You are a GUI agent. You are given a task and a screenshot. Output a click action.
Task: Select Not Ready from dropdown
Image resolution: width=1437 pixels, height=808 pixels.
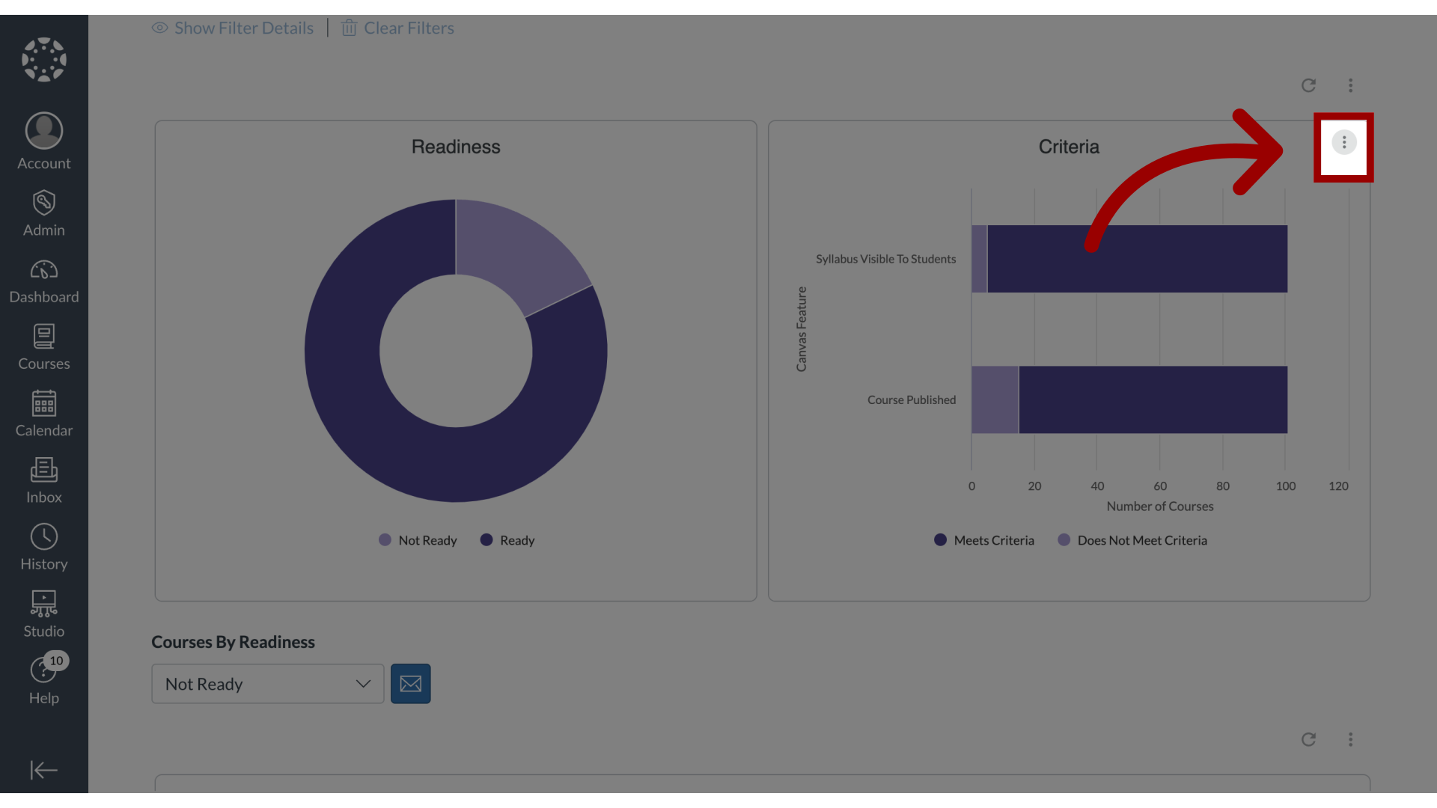coord(266,684)
